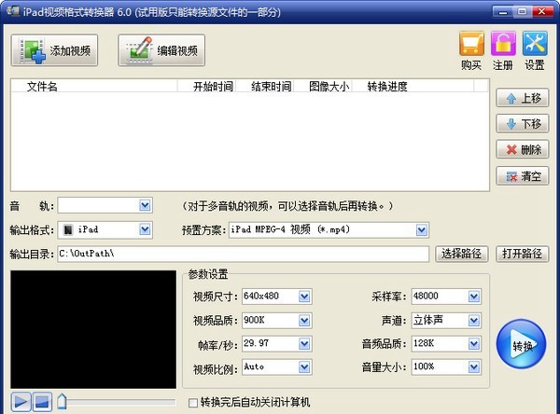Click the 开始时间 column header

206,86
